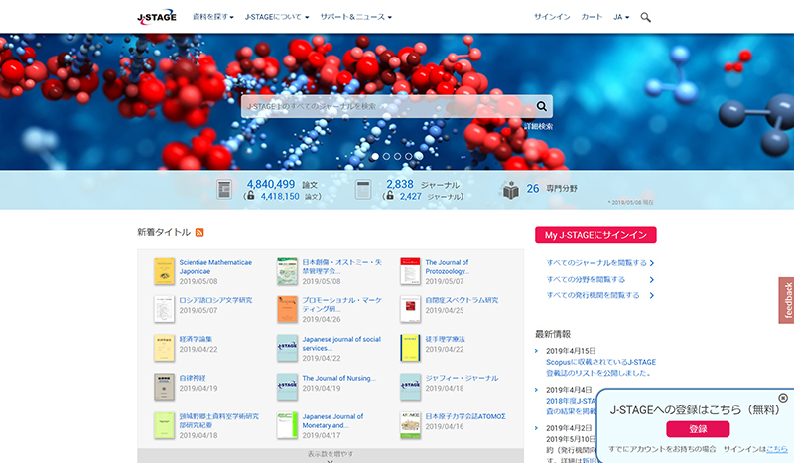Open Scientiae Mathematicae Japonicae cover thumbnail
The height and width of the screenshot is (463, 794).
pos(164,271)
